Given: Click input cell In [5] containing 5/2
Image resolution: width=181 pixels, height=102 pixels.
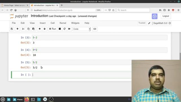Looking at the screenshot, I should (82, 62).
